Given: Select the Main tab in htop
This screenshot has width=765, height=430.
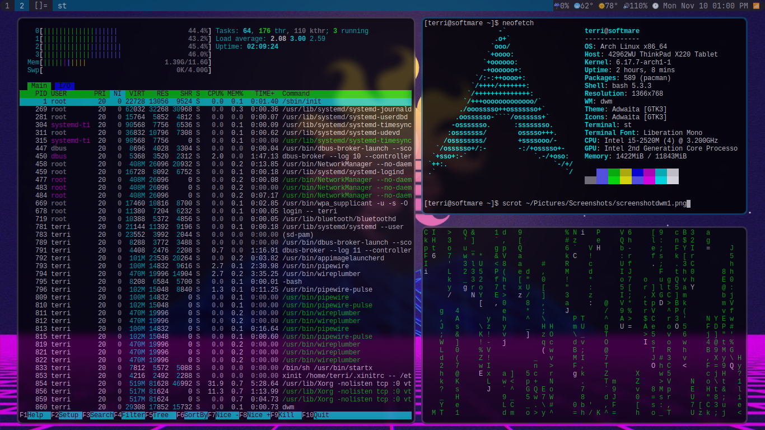Looking at the screenshot, I should 39,86.
